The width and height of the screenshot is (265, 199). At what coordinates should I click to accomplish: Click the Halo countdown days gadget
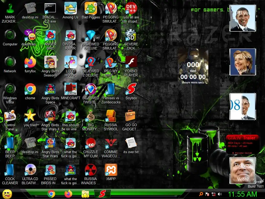(x=193, y=67)
